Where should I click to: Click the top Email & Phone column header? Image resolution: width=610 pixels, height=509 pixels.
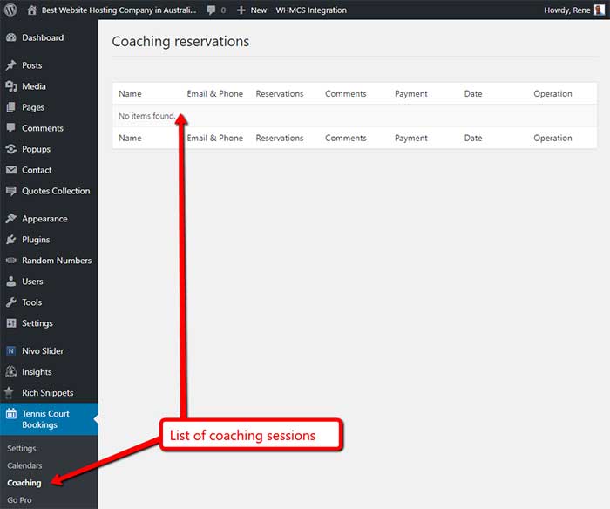click(214, 94)
